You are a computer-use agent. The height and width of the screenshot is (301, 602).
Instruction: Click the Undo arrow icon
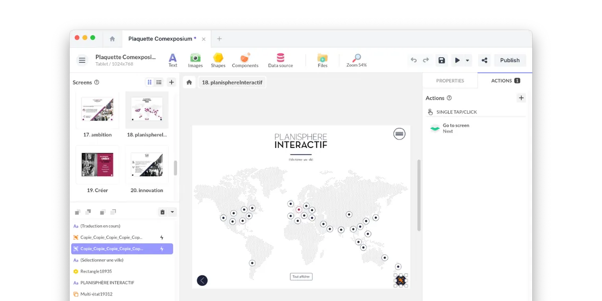(x=413, y=60)
